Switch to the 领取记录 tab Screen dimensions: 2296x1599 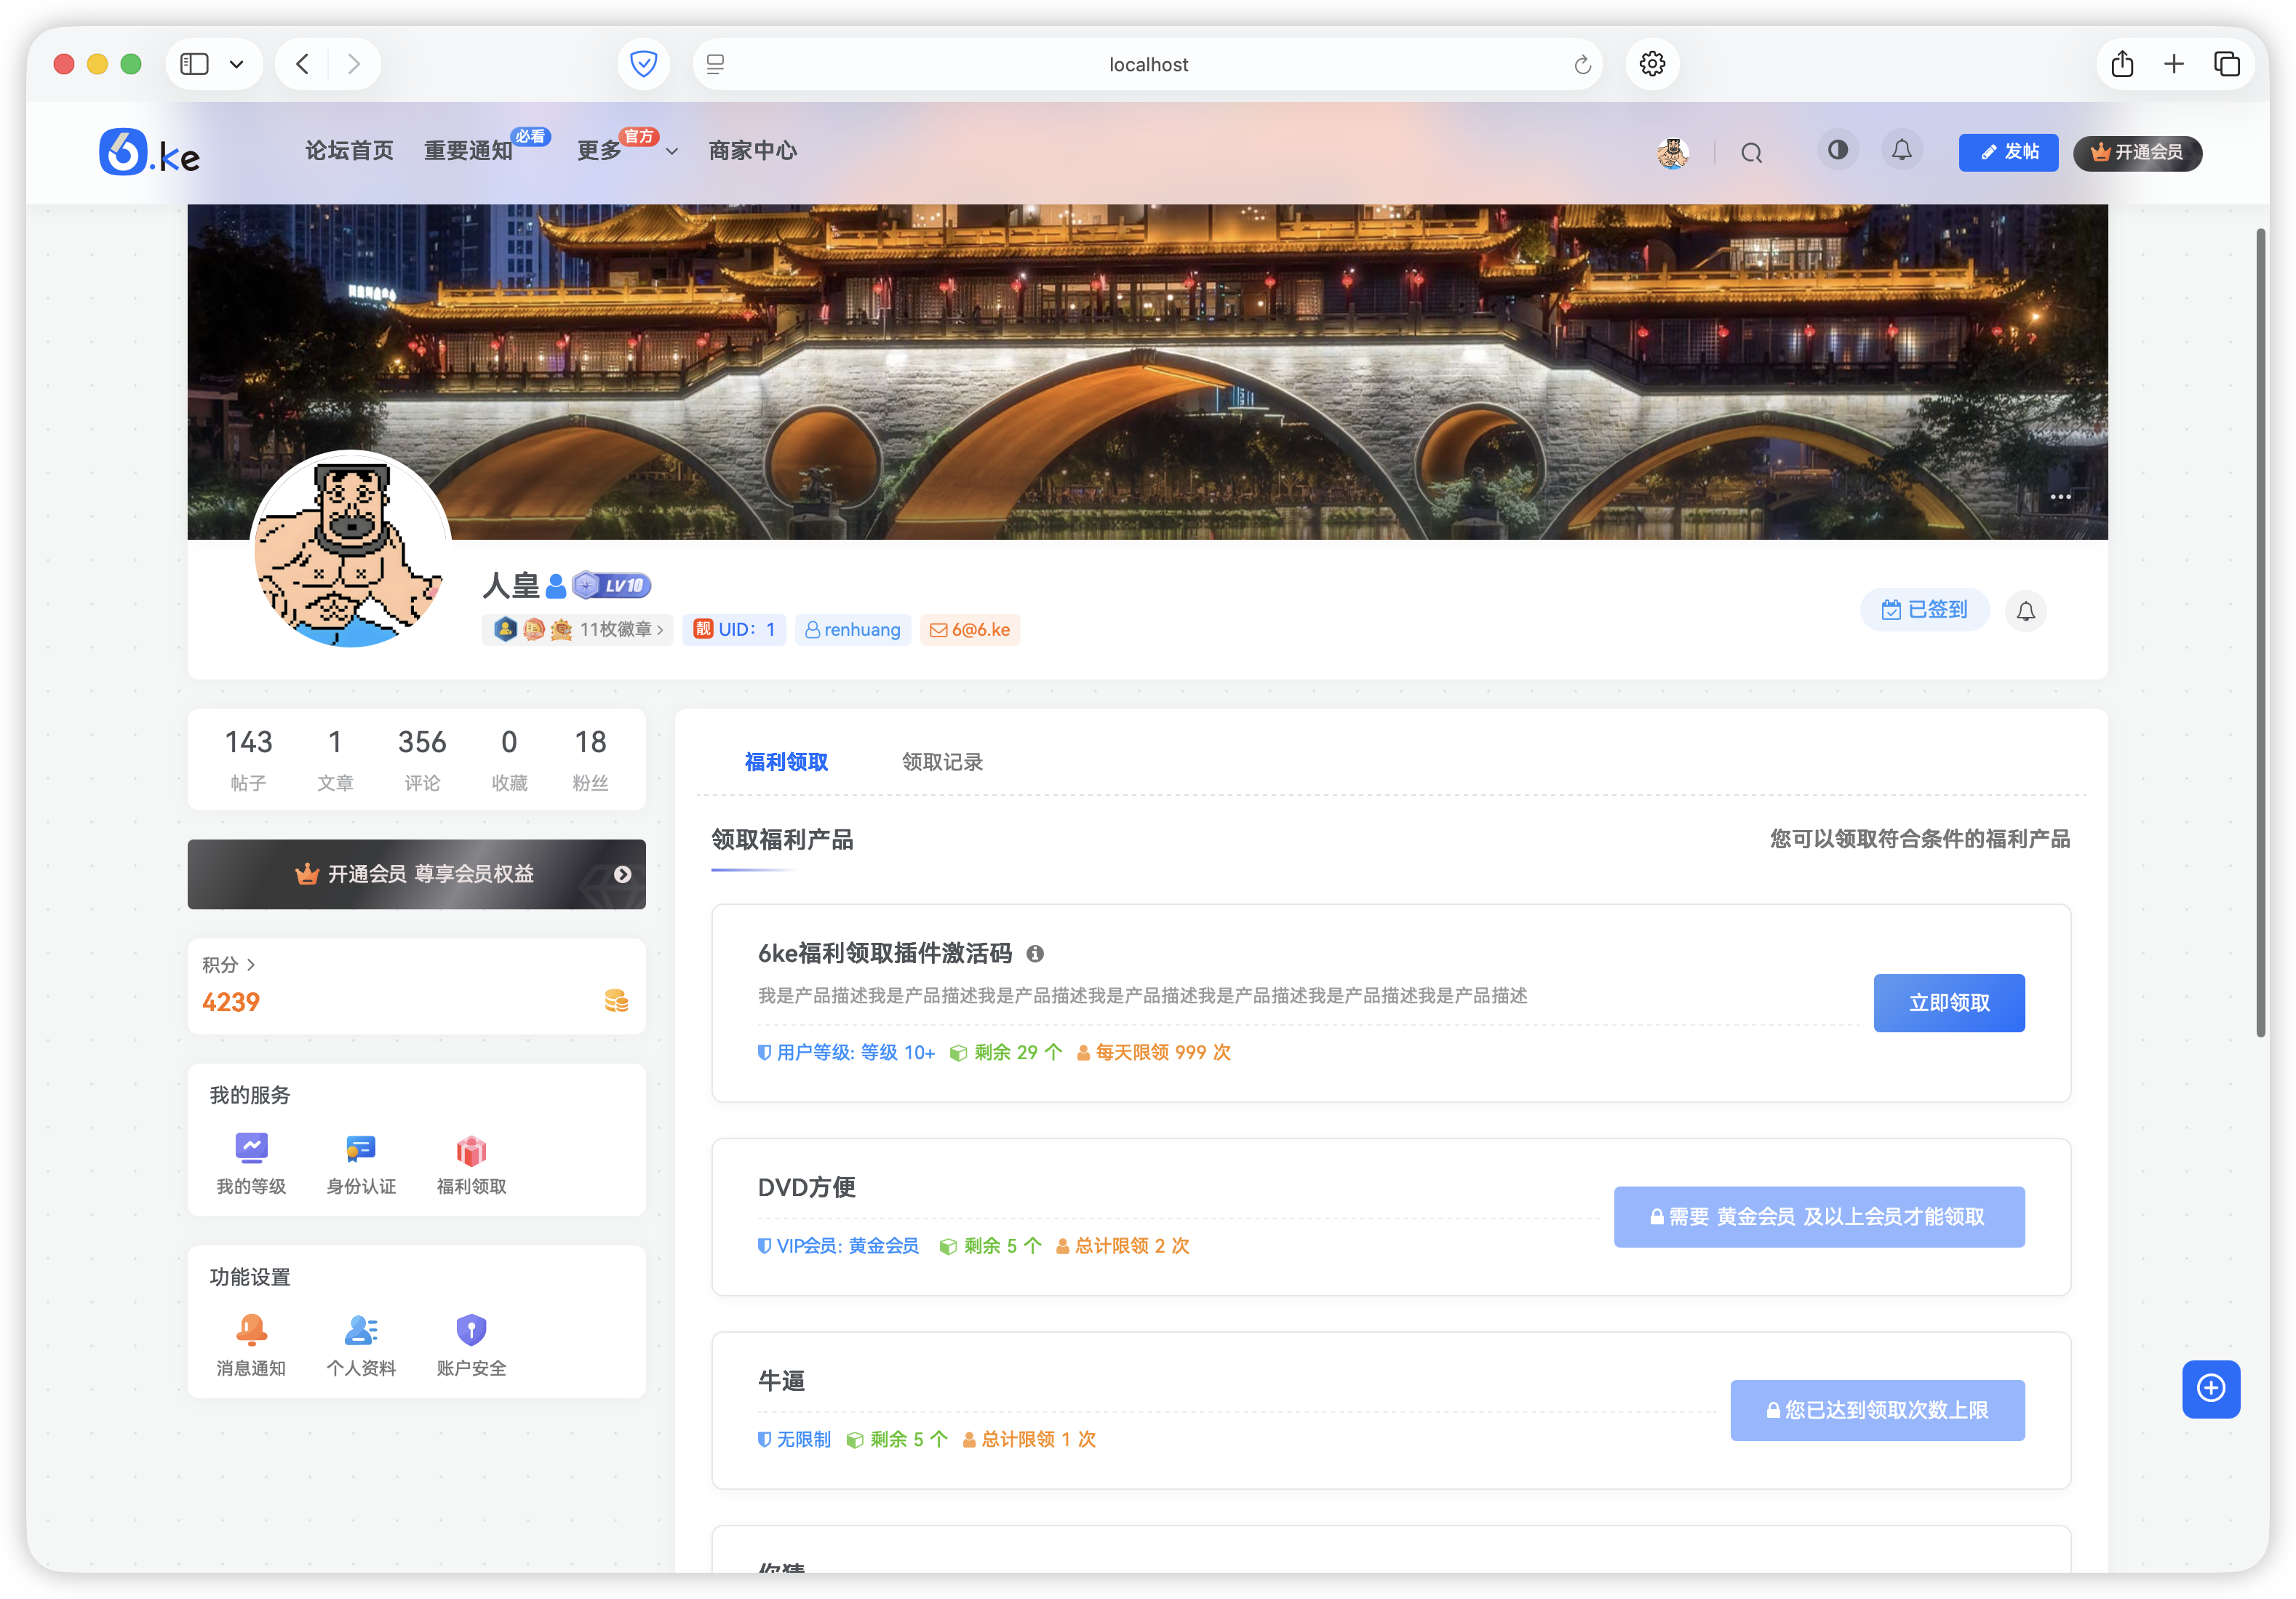941,761
